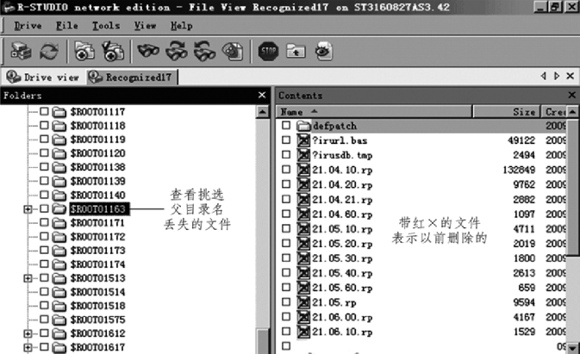
Task: Click the defpatch folder icon in Contents
Action: click(303, 126)
